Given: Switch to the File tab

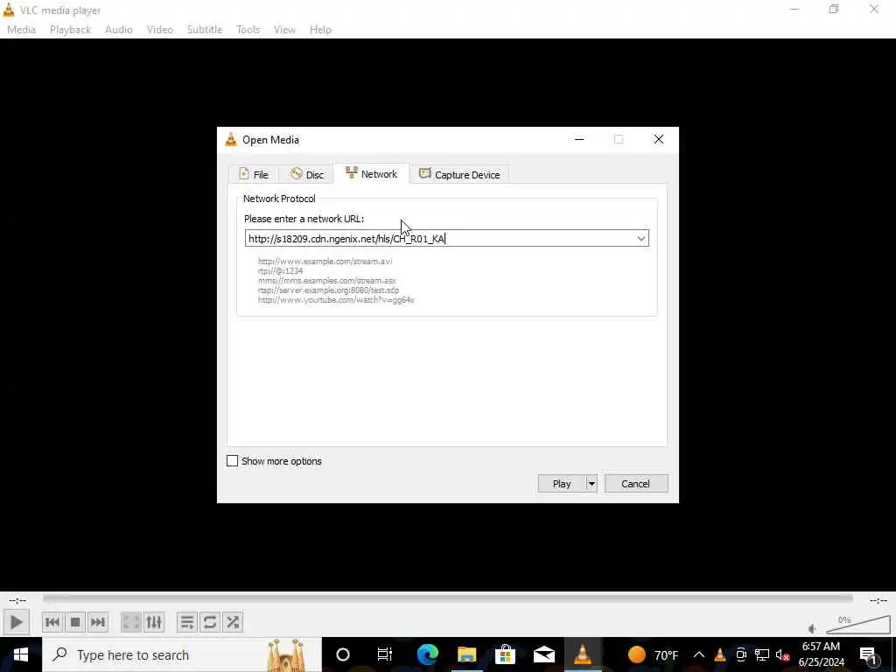Looking at the screenshot, I should (x=253, y=174).
